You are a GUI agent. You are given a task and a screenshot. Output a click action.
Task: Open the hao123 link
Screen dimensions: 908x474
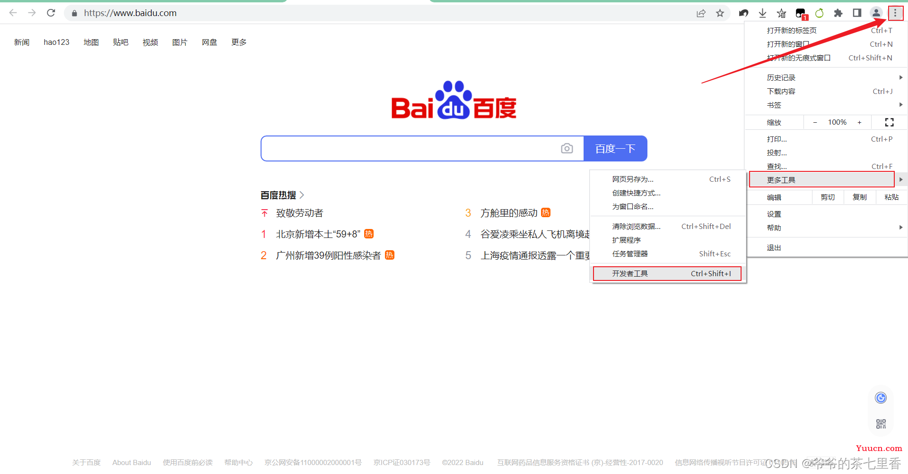pos(56,42)
